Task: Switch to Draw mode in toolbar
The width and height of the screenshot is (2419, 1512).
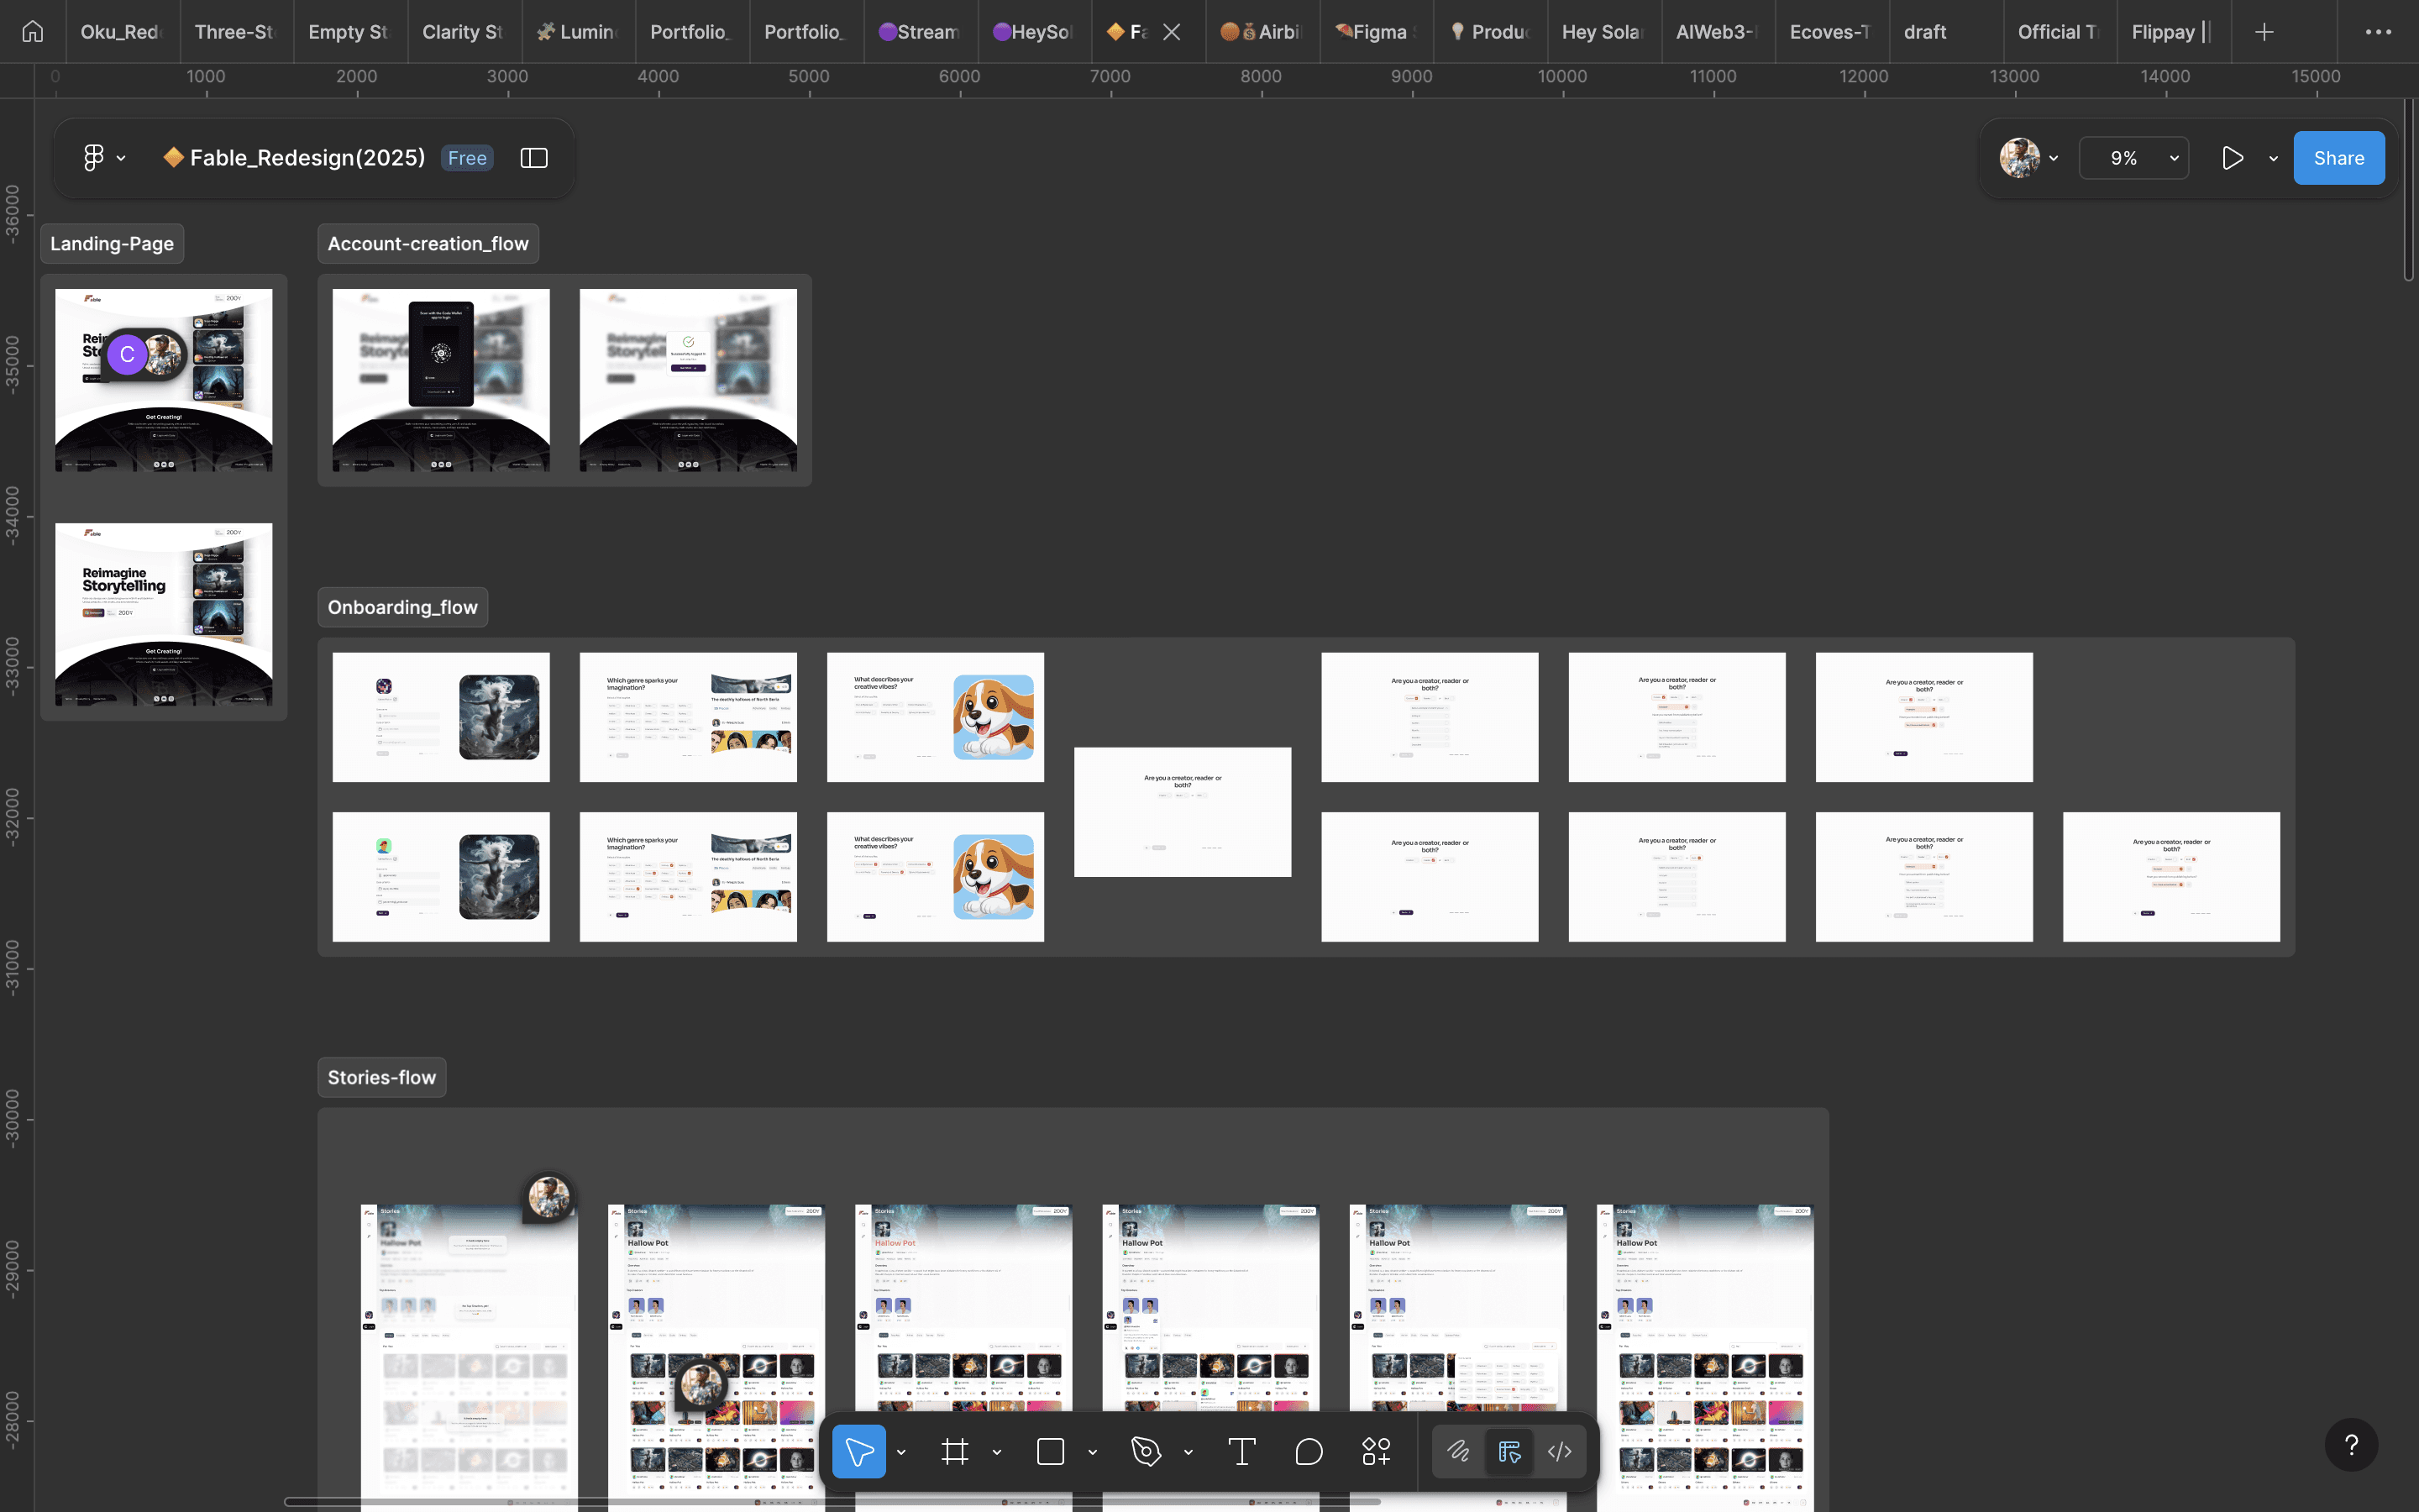Action: tap(1458, 1451)
